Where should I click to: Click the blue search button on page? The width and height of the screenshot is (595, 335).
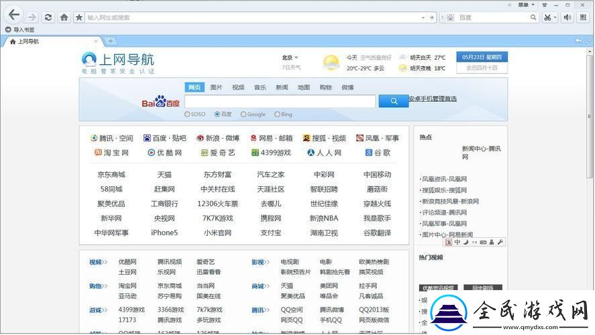click(394, 101)
